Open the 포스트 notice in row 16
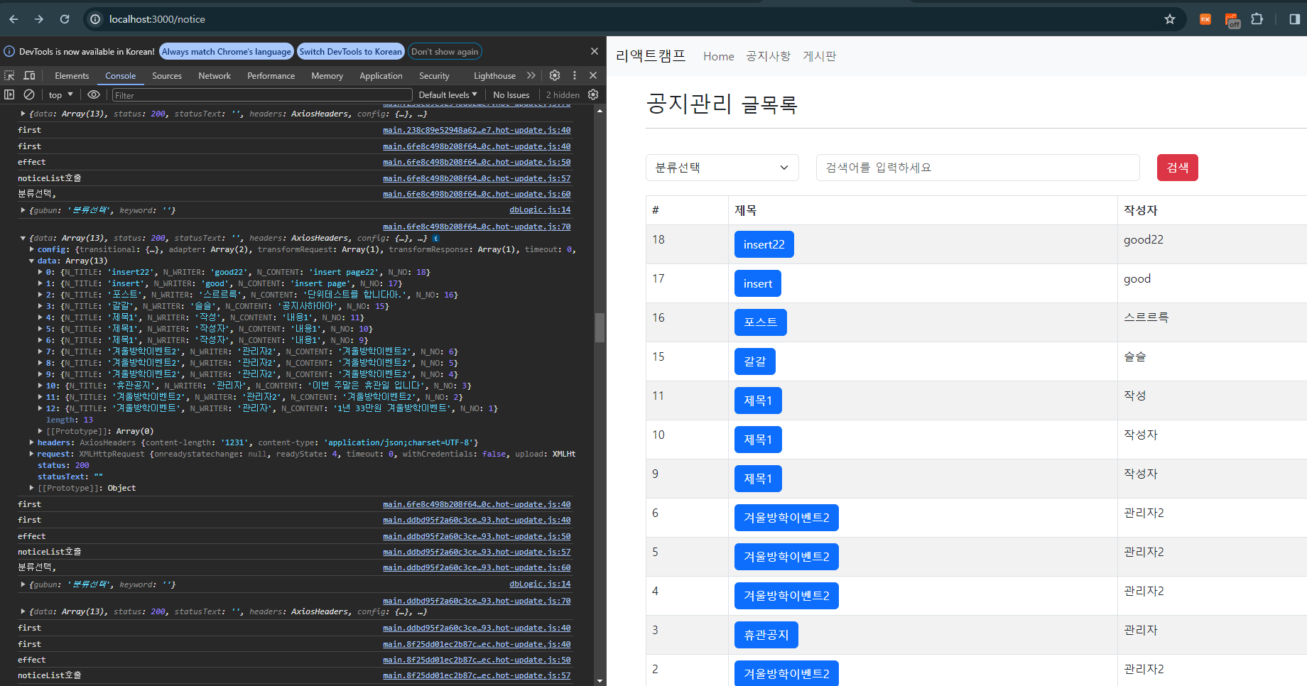The width and height of the screenshot is (1307, 686). [761, 322]
